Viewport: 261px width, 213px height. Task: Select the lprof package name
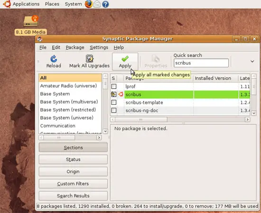pos(130,86)
